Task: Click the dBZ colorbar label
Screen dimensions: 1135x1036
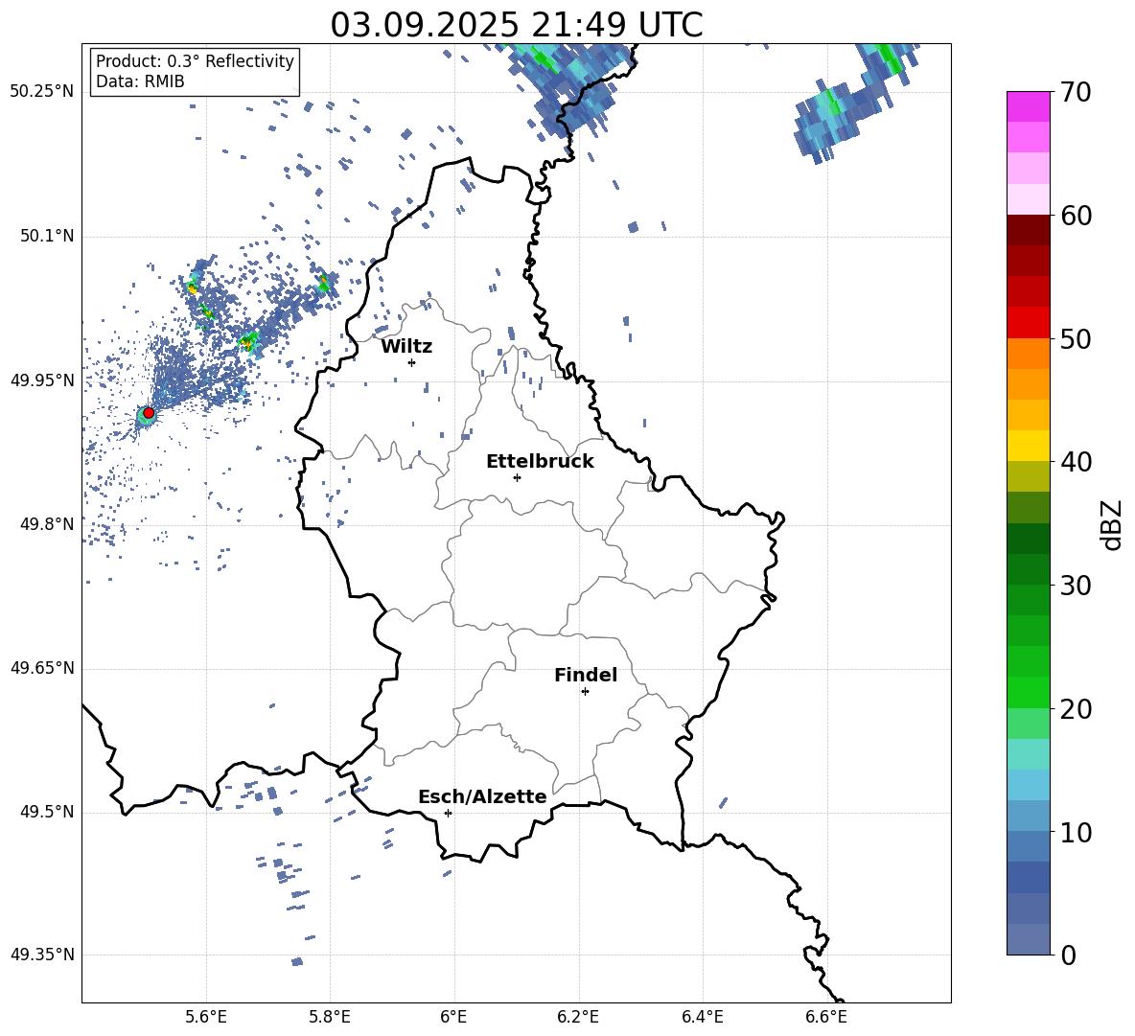Action: (1112, 524)
